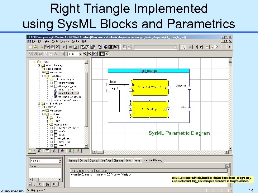Click the folder tab icon under browser

click(x=32, y=151)
